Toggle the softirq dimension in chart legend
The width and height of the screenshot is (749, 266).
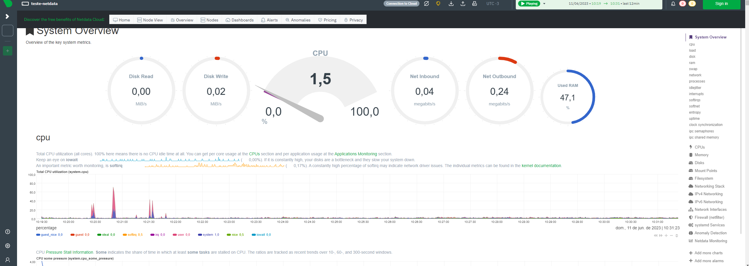(132, 235)
